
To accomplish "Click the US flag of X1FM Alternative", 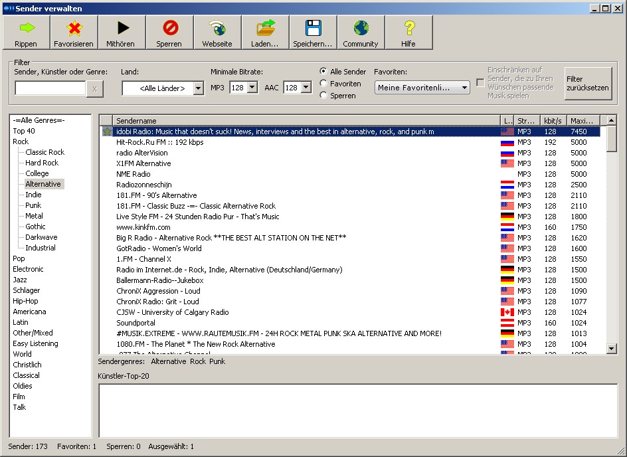I will [507, 163].
